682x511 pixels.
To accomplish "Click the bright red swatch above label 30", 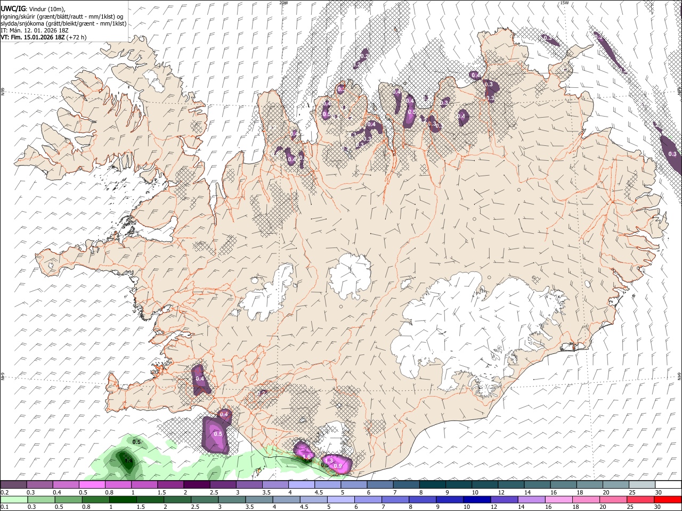I will click(x=668, y=499).
